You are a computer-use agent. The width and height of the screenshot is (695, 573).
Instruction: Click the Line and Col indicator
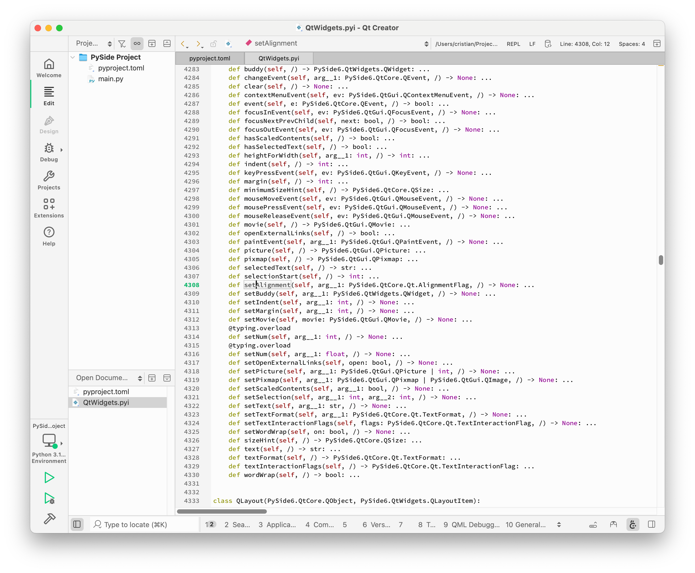tap(584, 44)
